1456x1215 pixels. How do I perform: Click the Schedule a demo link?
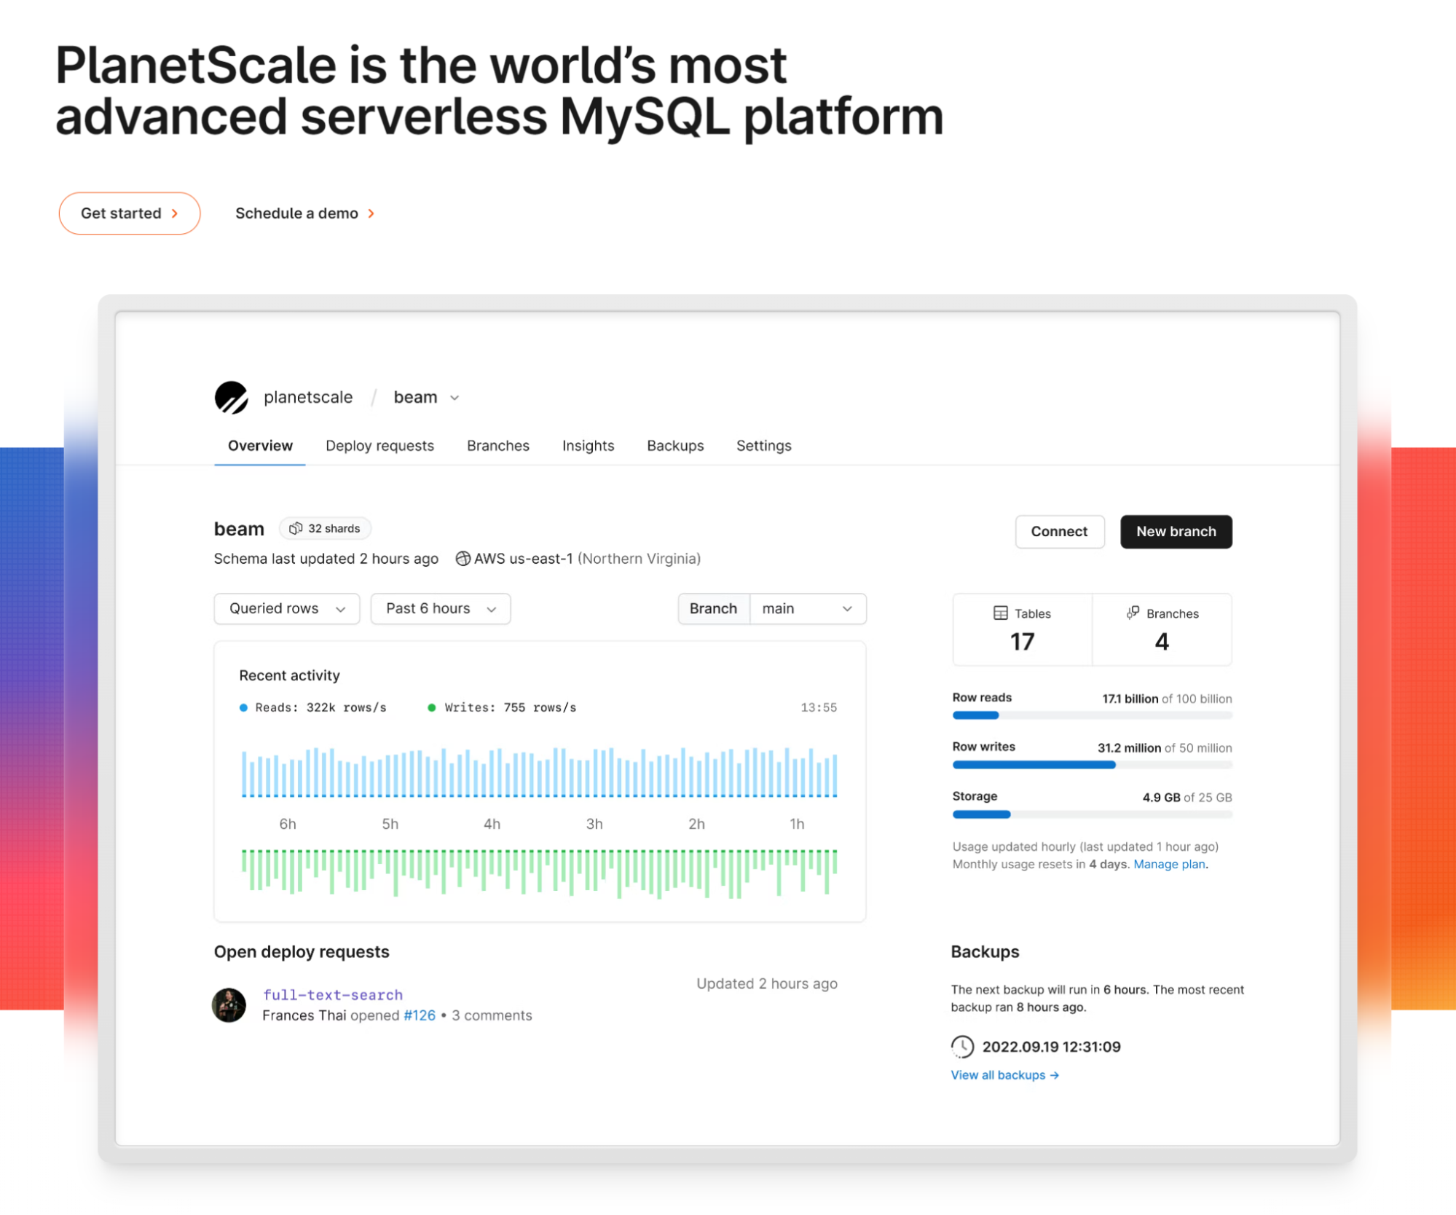[304, 213]
